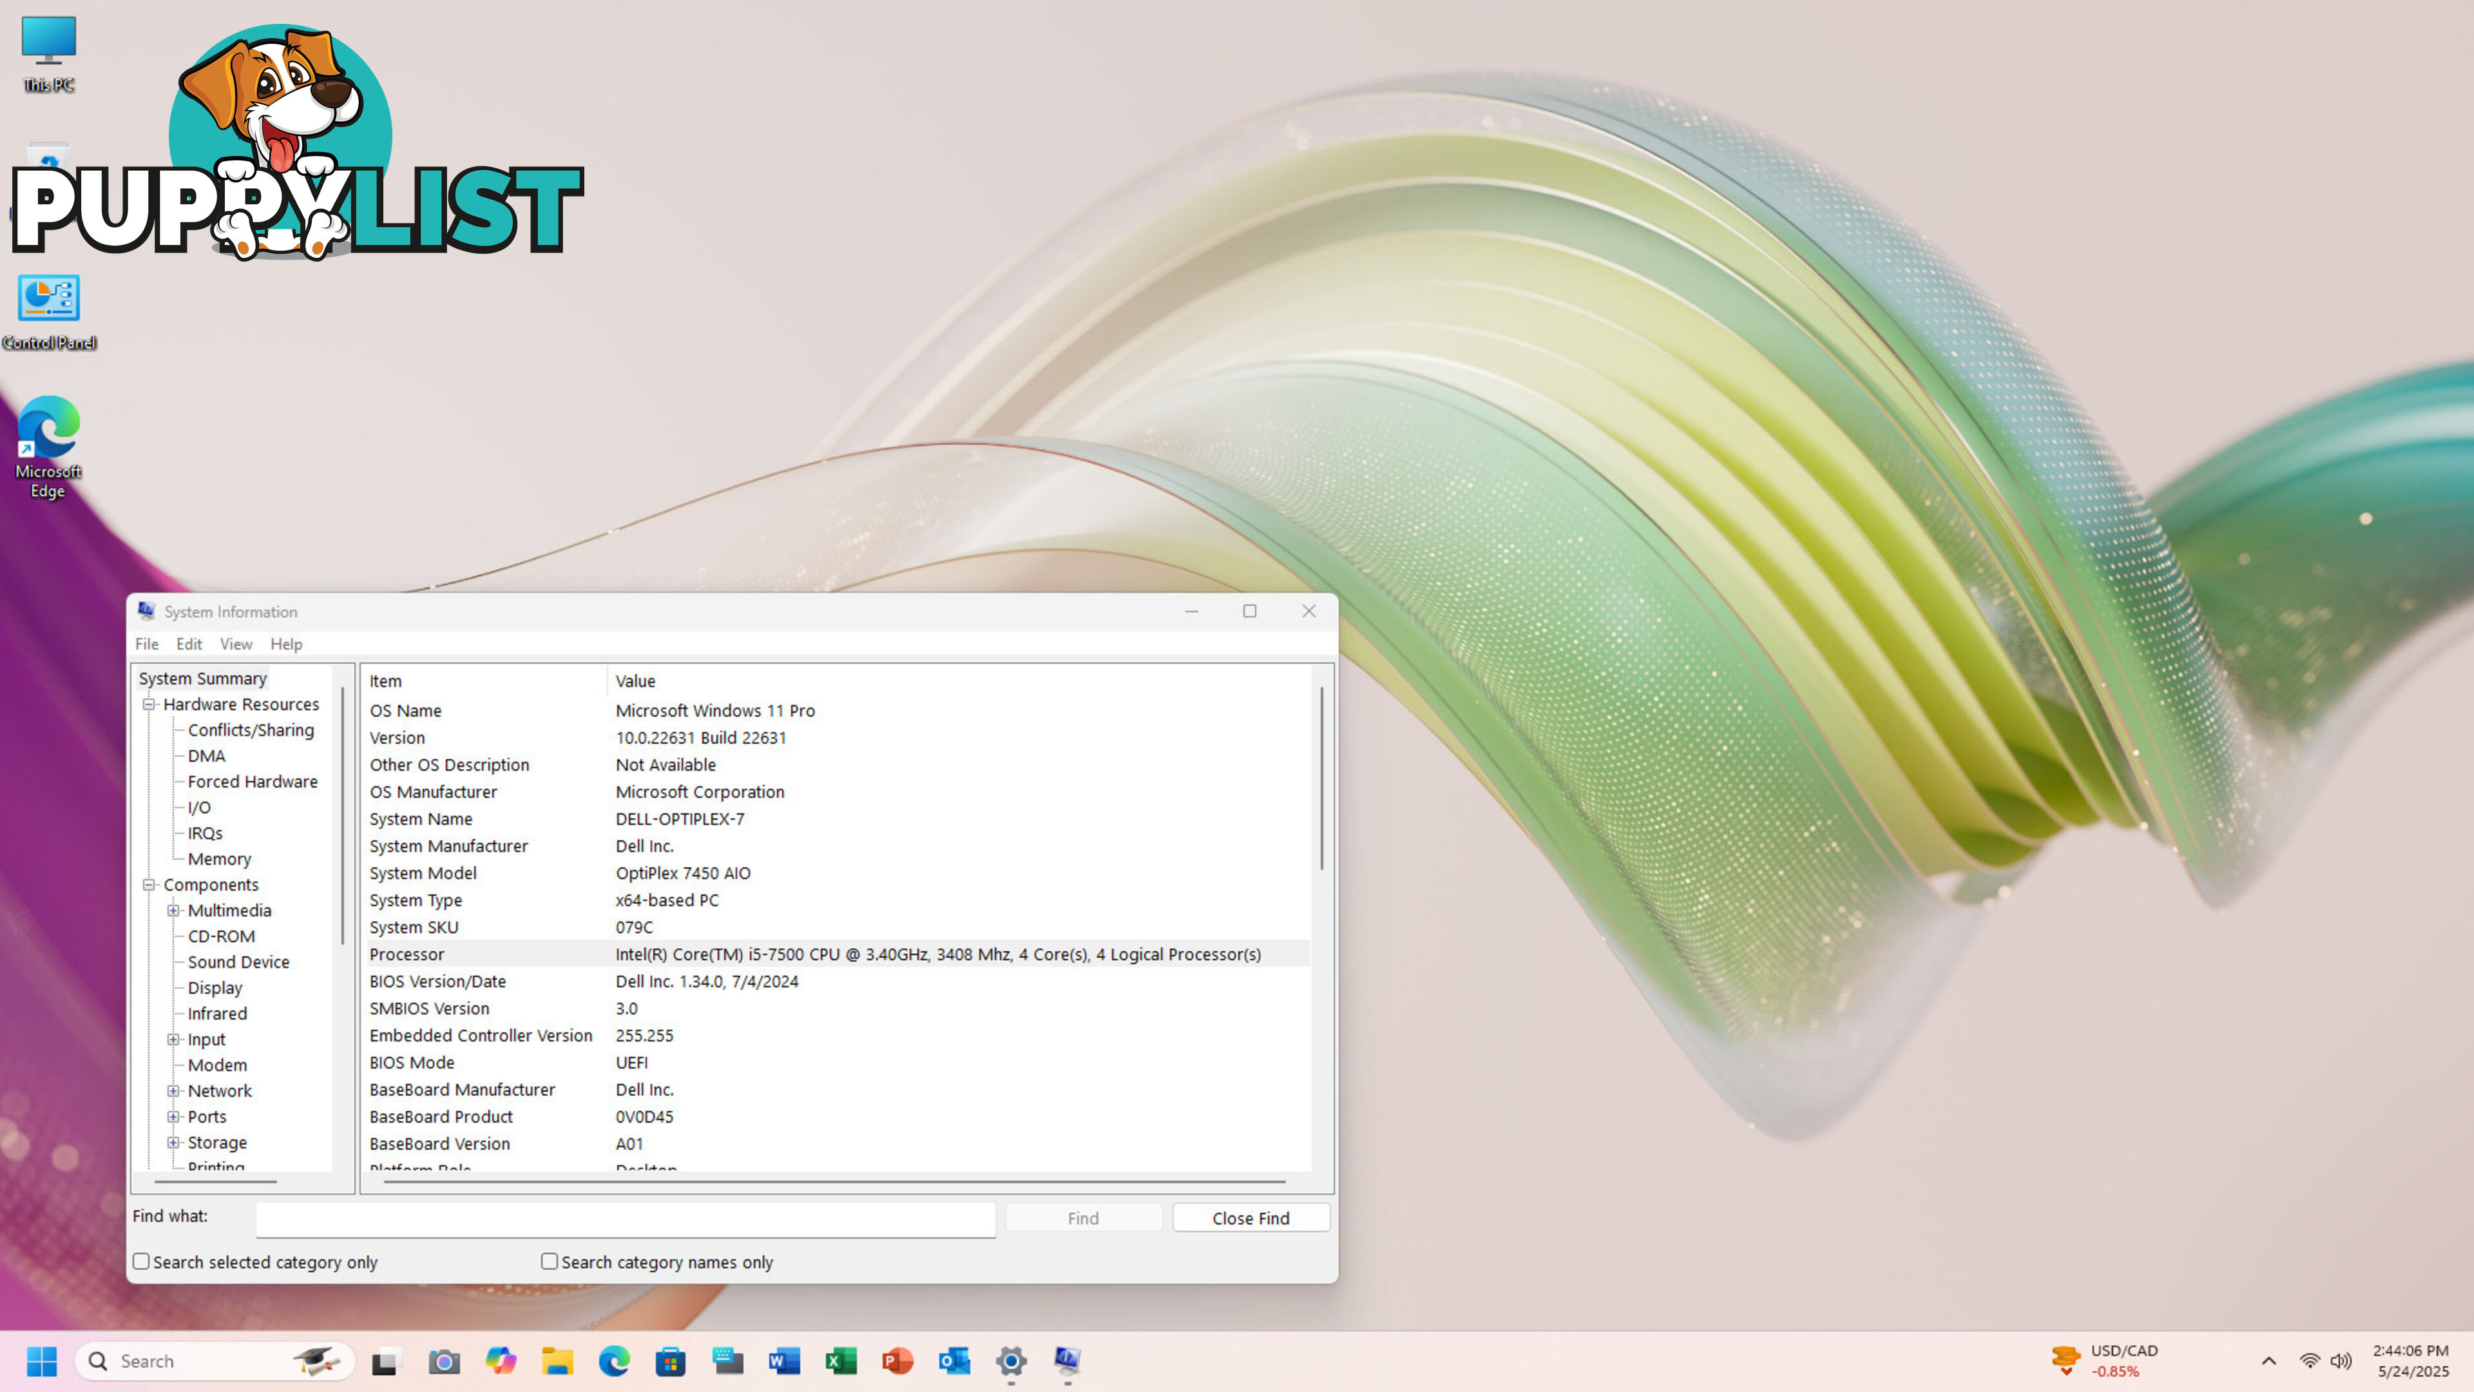
Task: Open the Windows Start menu
Action: [x=41, y=1361]
